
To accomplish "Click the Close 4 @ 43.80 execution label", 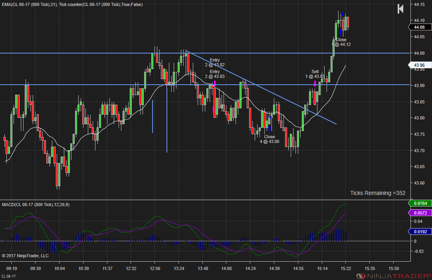I will (270, 139).
